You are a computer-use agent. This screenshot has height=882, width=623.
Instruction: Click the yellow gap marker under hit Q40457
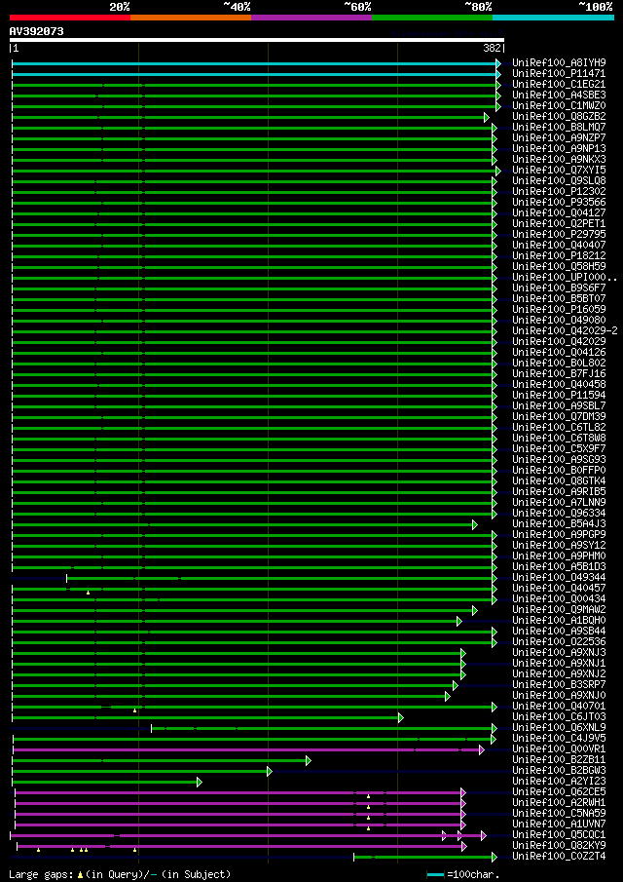[89, 593]
